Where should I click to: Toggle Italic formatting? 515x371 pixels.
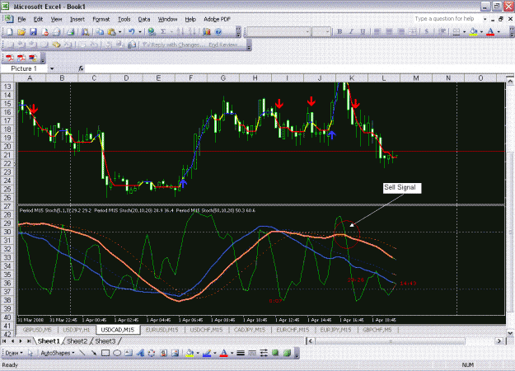coord(351,32)
